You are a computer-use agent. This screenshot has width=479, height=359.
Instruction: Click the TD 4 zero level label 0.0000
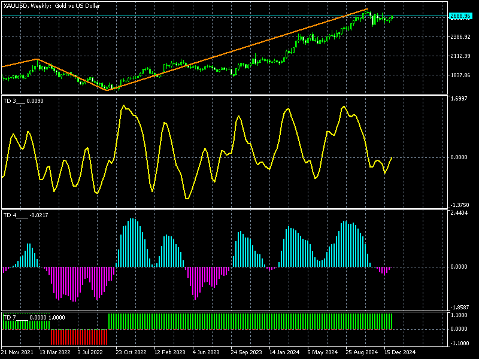tap(459, 267)
